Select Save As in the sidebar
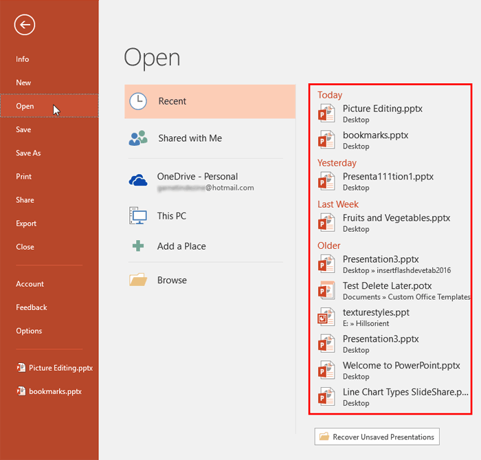This screenshot has height=460, width=481. [x=28, y=153]
